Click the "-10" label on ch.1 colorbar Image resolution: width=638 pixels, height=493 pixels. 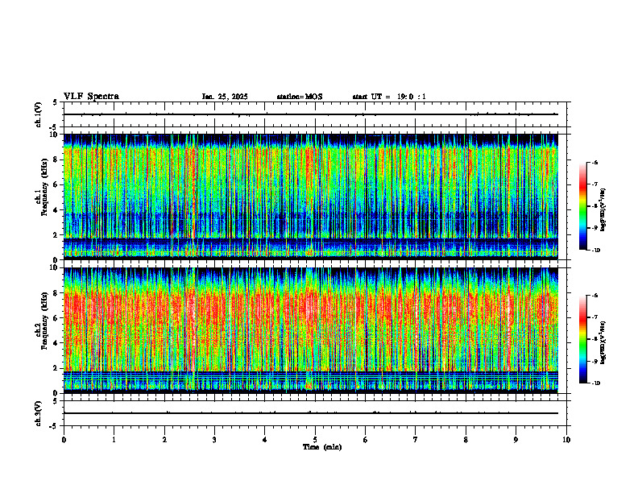(x=596, y=251)
